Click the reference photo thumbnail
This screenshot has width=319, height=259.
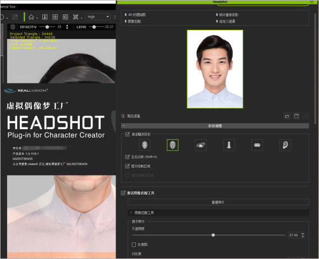click(x=215, y=69)
